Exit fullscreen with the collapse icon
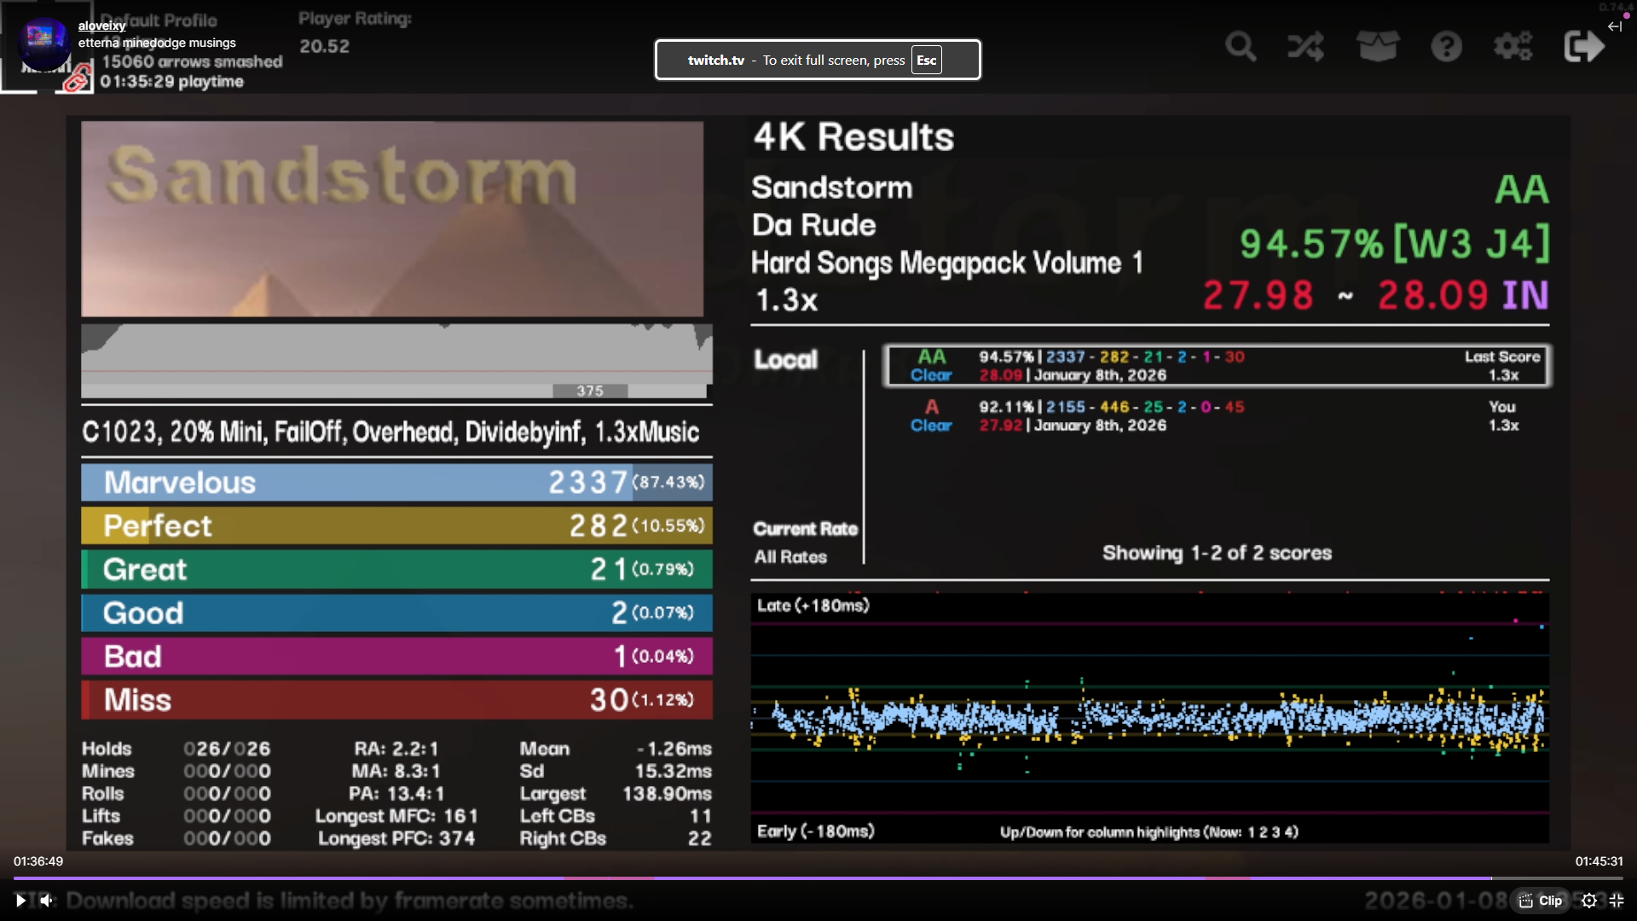 1617,901
